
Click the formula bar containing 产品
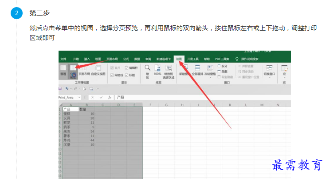pyautogui.click(x=203, y=97)
